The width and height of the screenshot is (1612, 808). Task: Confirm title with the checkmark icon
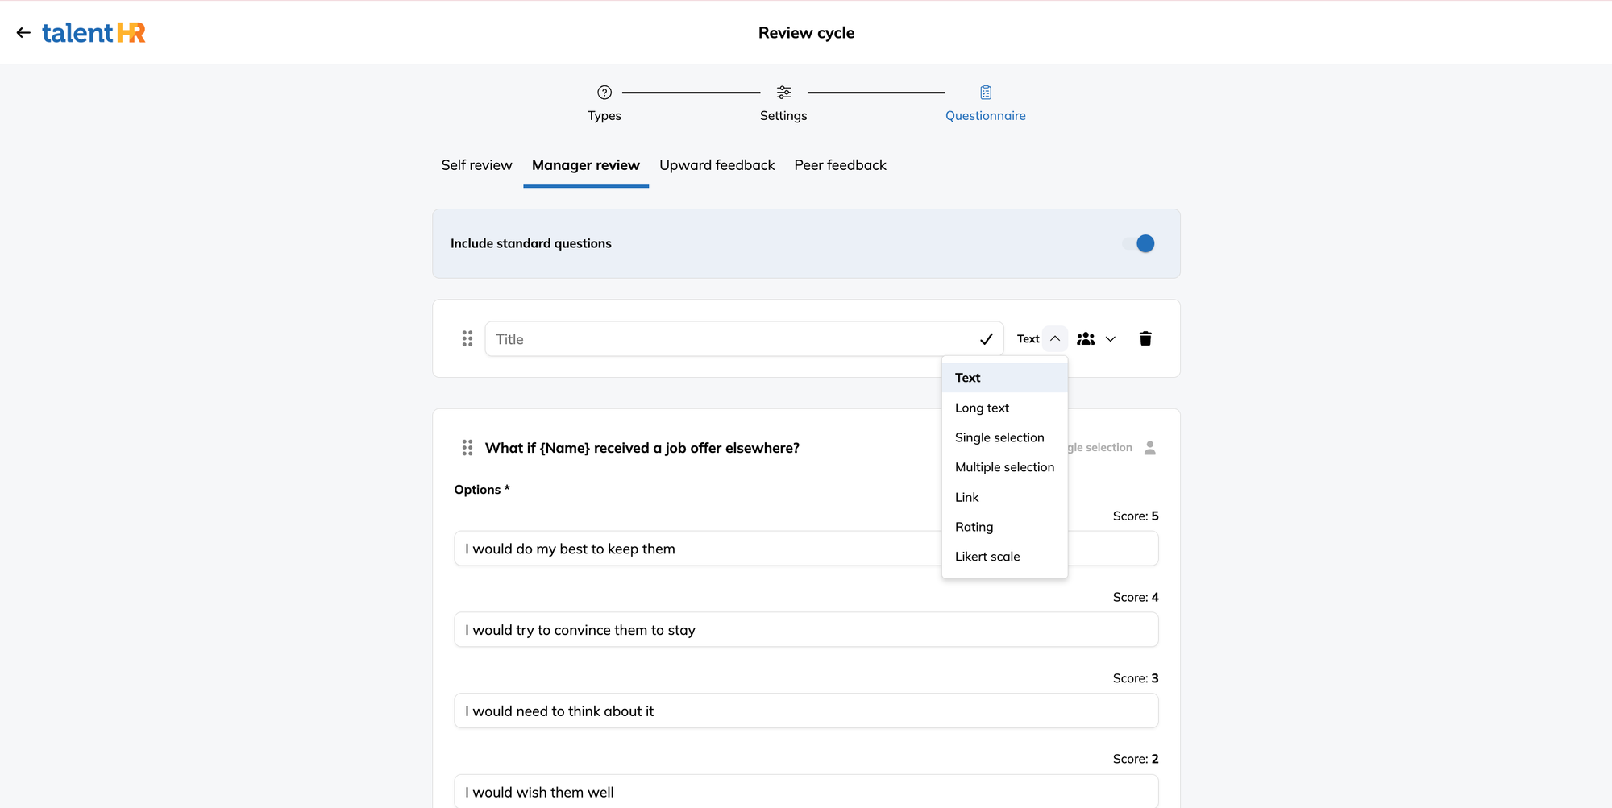pos(987,339)
